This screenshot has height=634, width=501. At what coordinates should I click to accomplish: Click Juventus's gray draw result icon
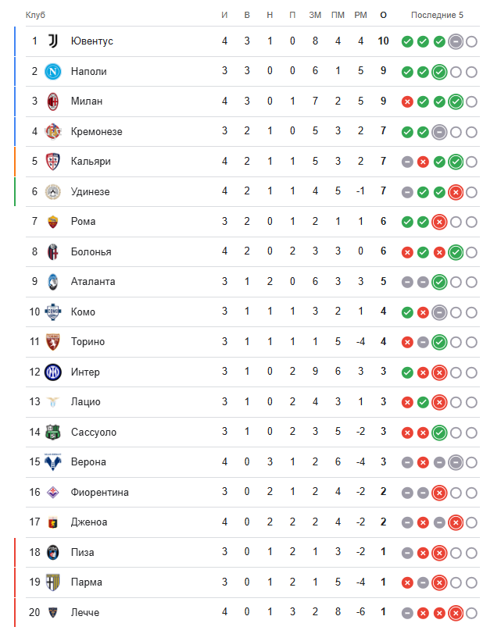pos(456,41)
